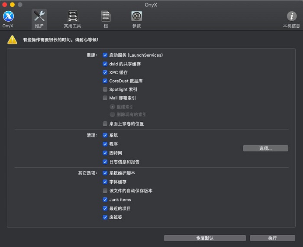Uncheck dyld 的共享缓存 checkbox
The width and height of the screenshot is (303, 247).
pyautogui.click(x=105, y=64)
